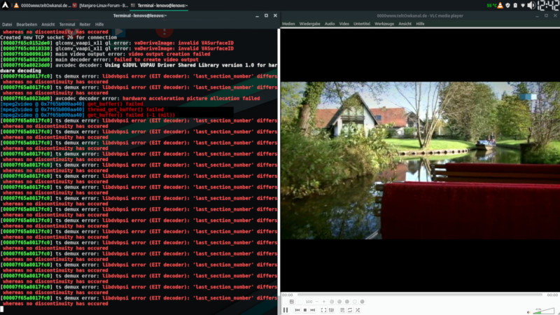
Task: Toggle loop repeat mode
Action: (350, 309)
